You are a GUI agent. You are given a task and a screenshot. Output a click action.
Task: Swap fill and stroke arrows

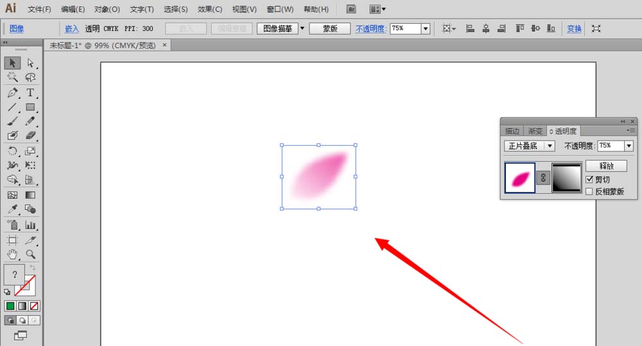point(33,268)
